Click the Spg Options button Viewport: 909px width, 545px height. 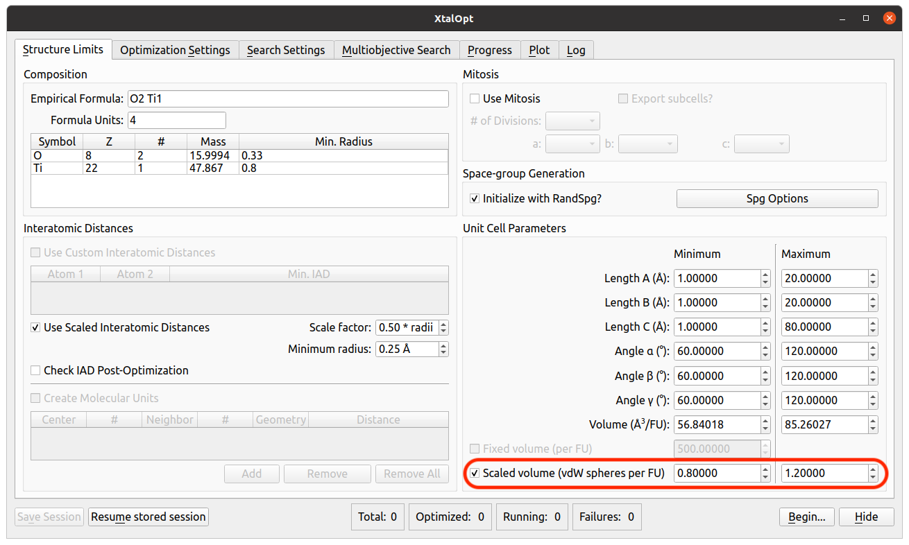pos(776,198)
